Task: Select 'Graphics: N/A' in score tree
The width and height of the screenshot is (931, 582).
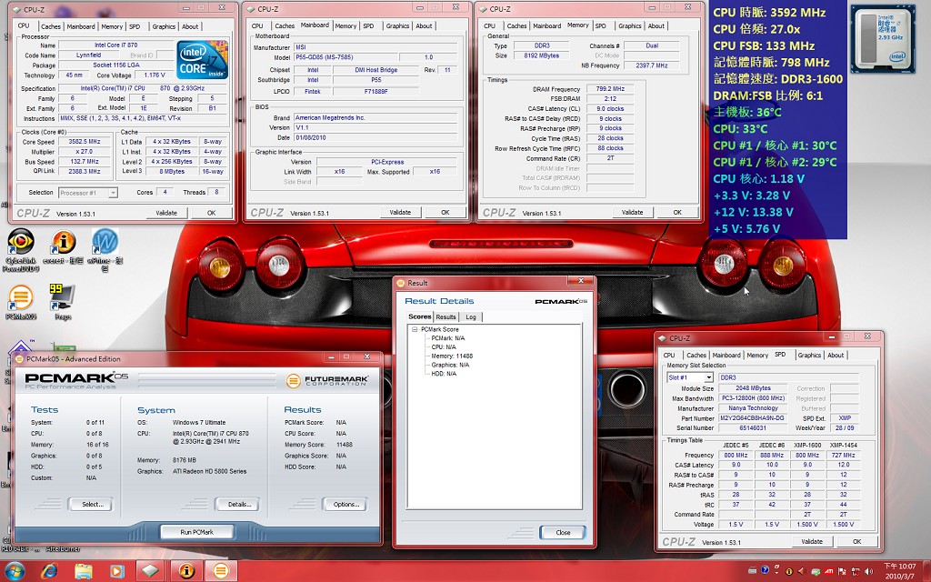Action: coord(450,365)
